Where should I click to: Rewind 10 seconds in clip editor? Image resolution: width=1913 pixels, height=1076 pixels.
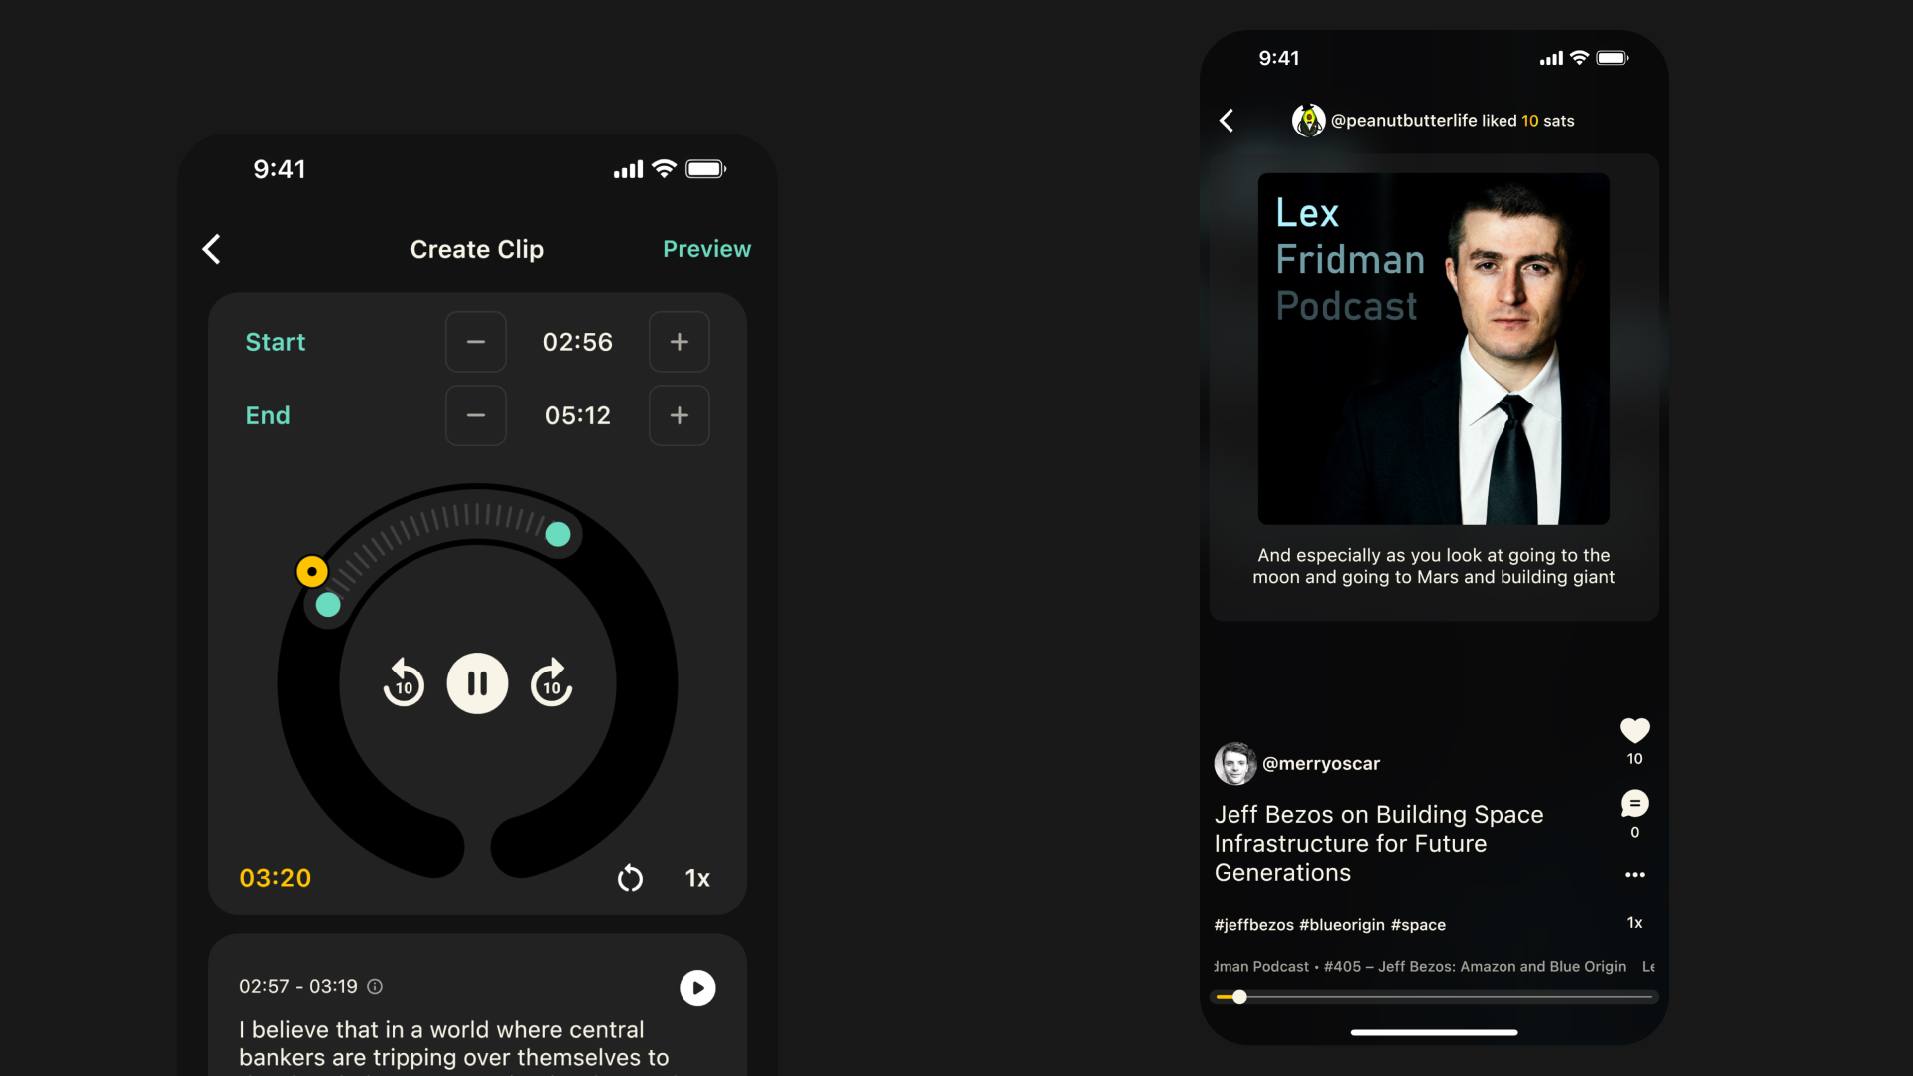(404, 683)
